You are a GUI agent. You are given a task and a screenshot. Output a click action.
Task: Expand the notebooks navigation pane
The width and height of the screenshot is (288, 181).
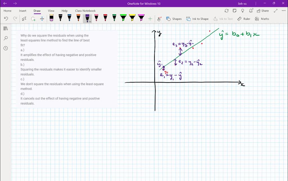pos(6,28)
